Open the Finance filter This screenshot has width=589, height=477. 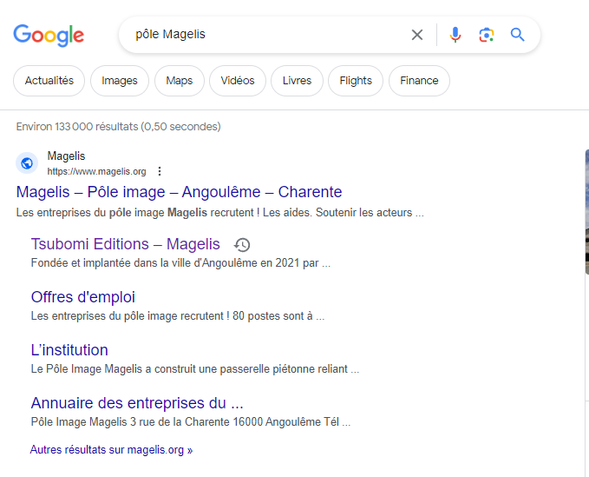419,81
